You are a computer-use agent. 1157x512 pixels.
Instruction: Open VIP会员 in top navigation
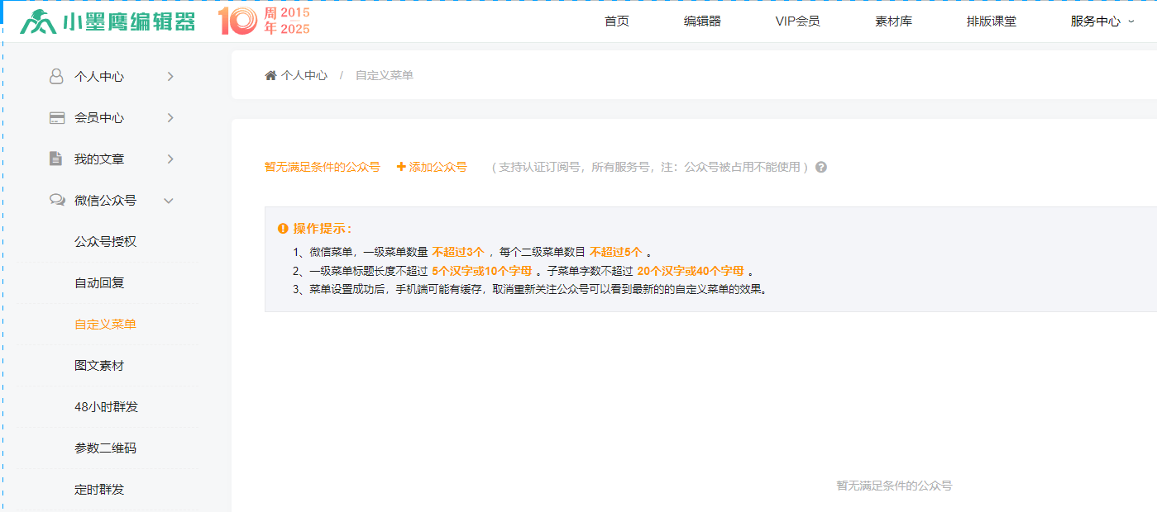coord(797,21)
